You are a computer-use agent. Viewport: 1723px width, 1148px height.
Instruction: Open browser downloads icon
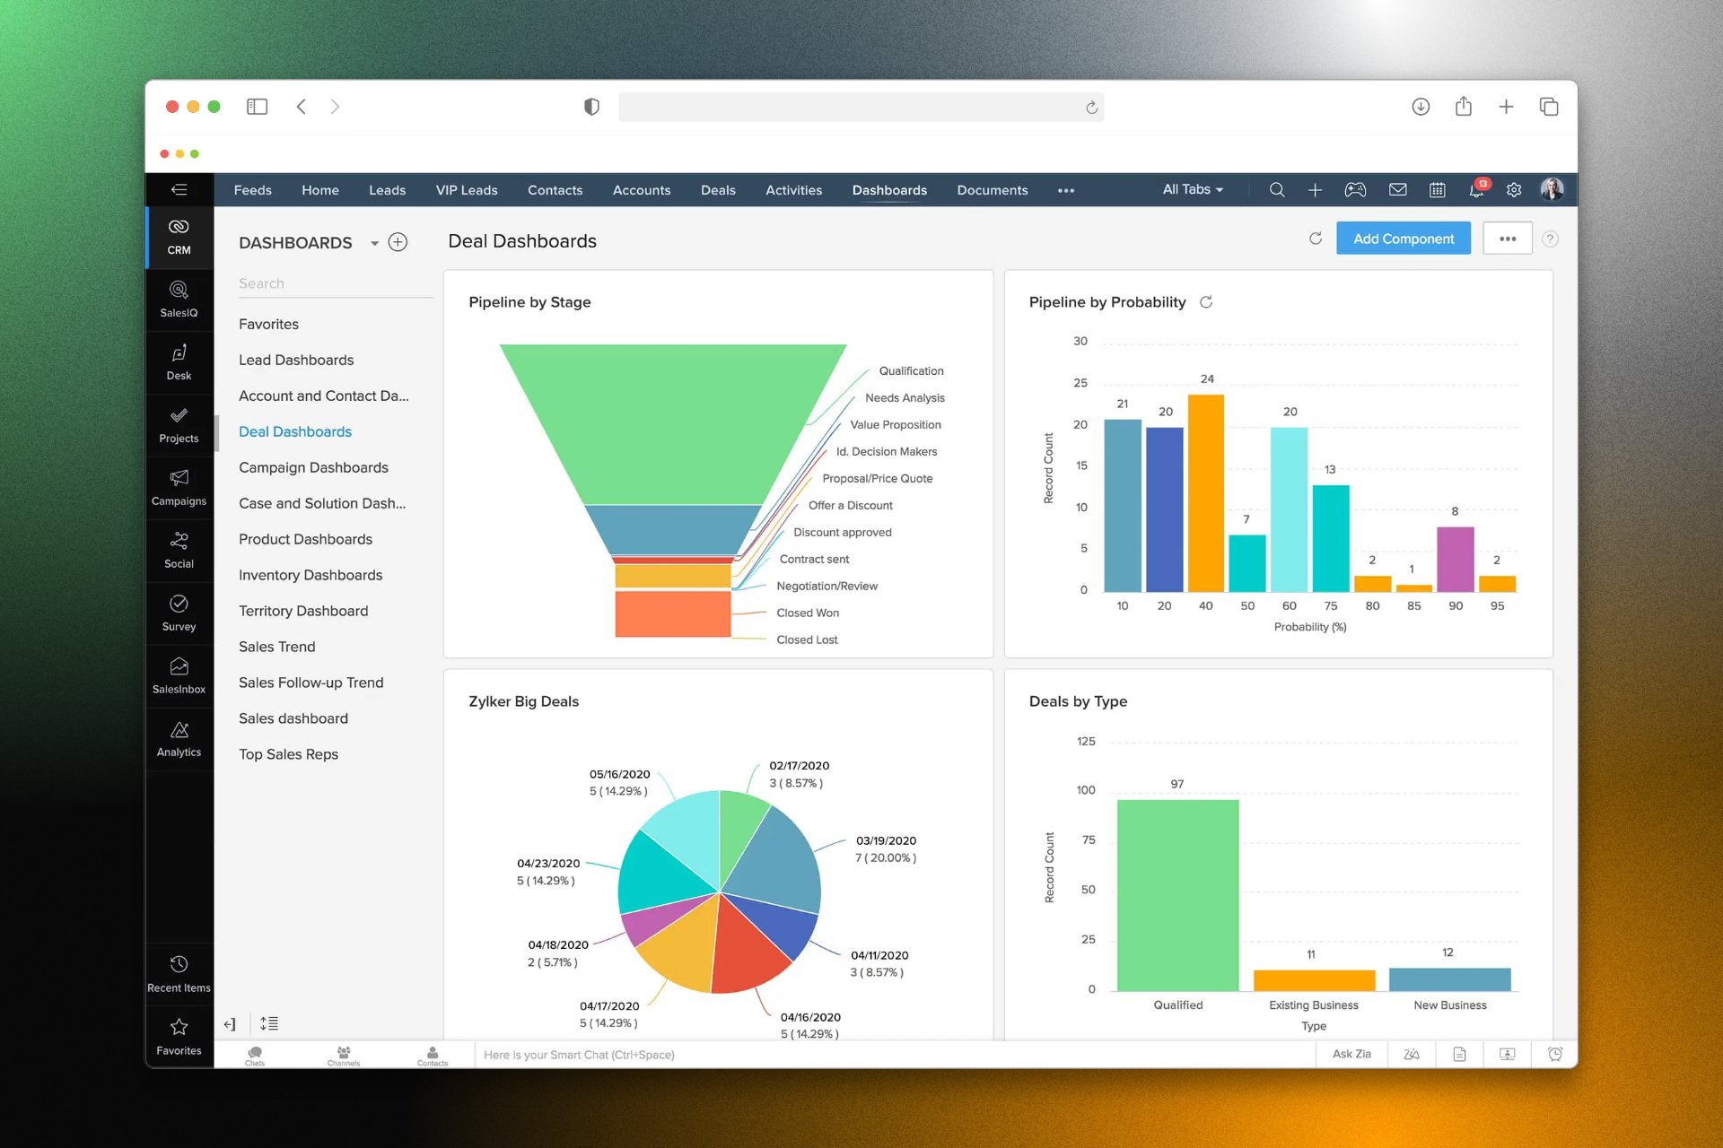tap(1421, 107)
